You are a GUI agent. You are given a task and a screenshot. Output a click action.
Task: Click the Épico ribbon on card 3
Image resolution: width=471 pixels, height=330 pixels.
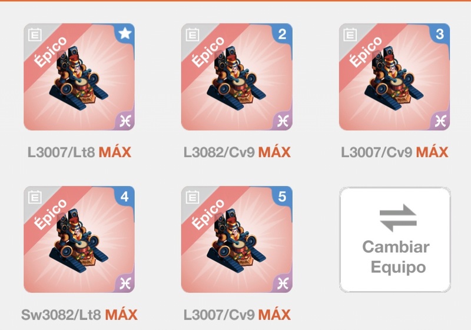click(366, 52)
